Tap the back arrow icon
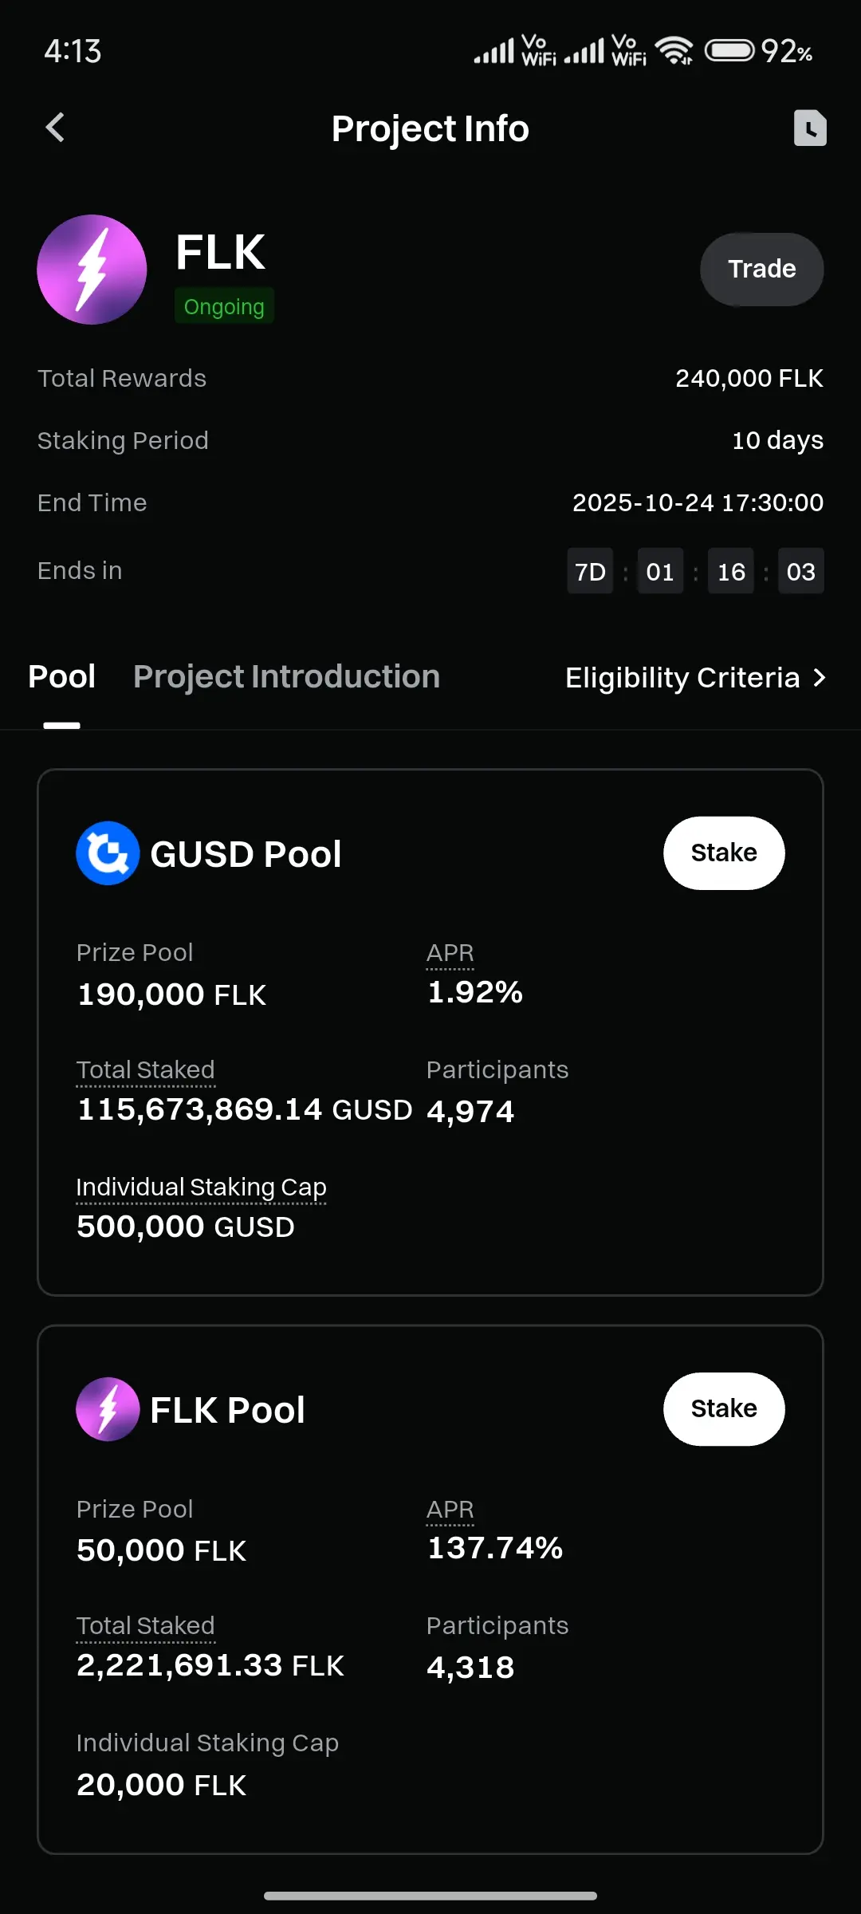The width and height of the screenshot is (861, 1914). 55,128
